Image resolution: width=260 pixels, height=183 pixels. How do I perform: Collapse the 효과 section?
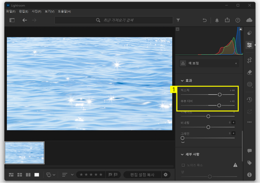182,80
